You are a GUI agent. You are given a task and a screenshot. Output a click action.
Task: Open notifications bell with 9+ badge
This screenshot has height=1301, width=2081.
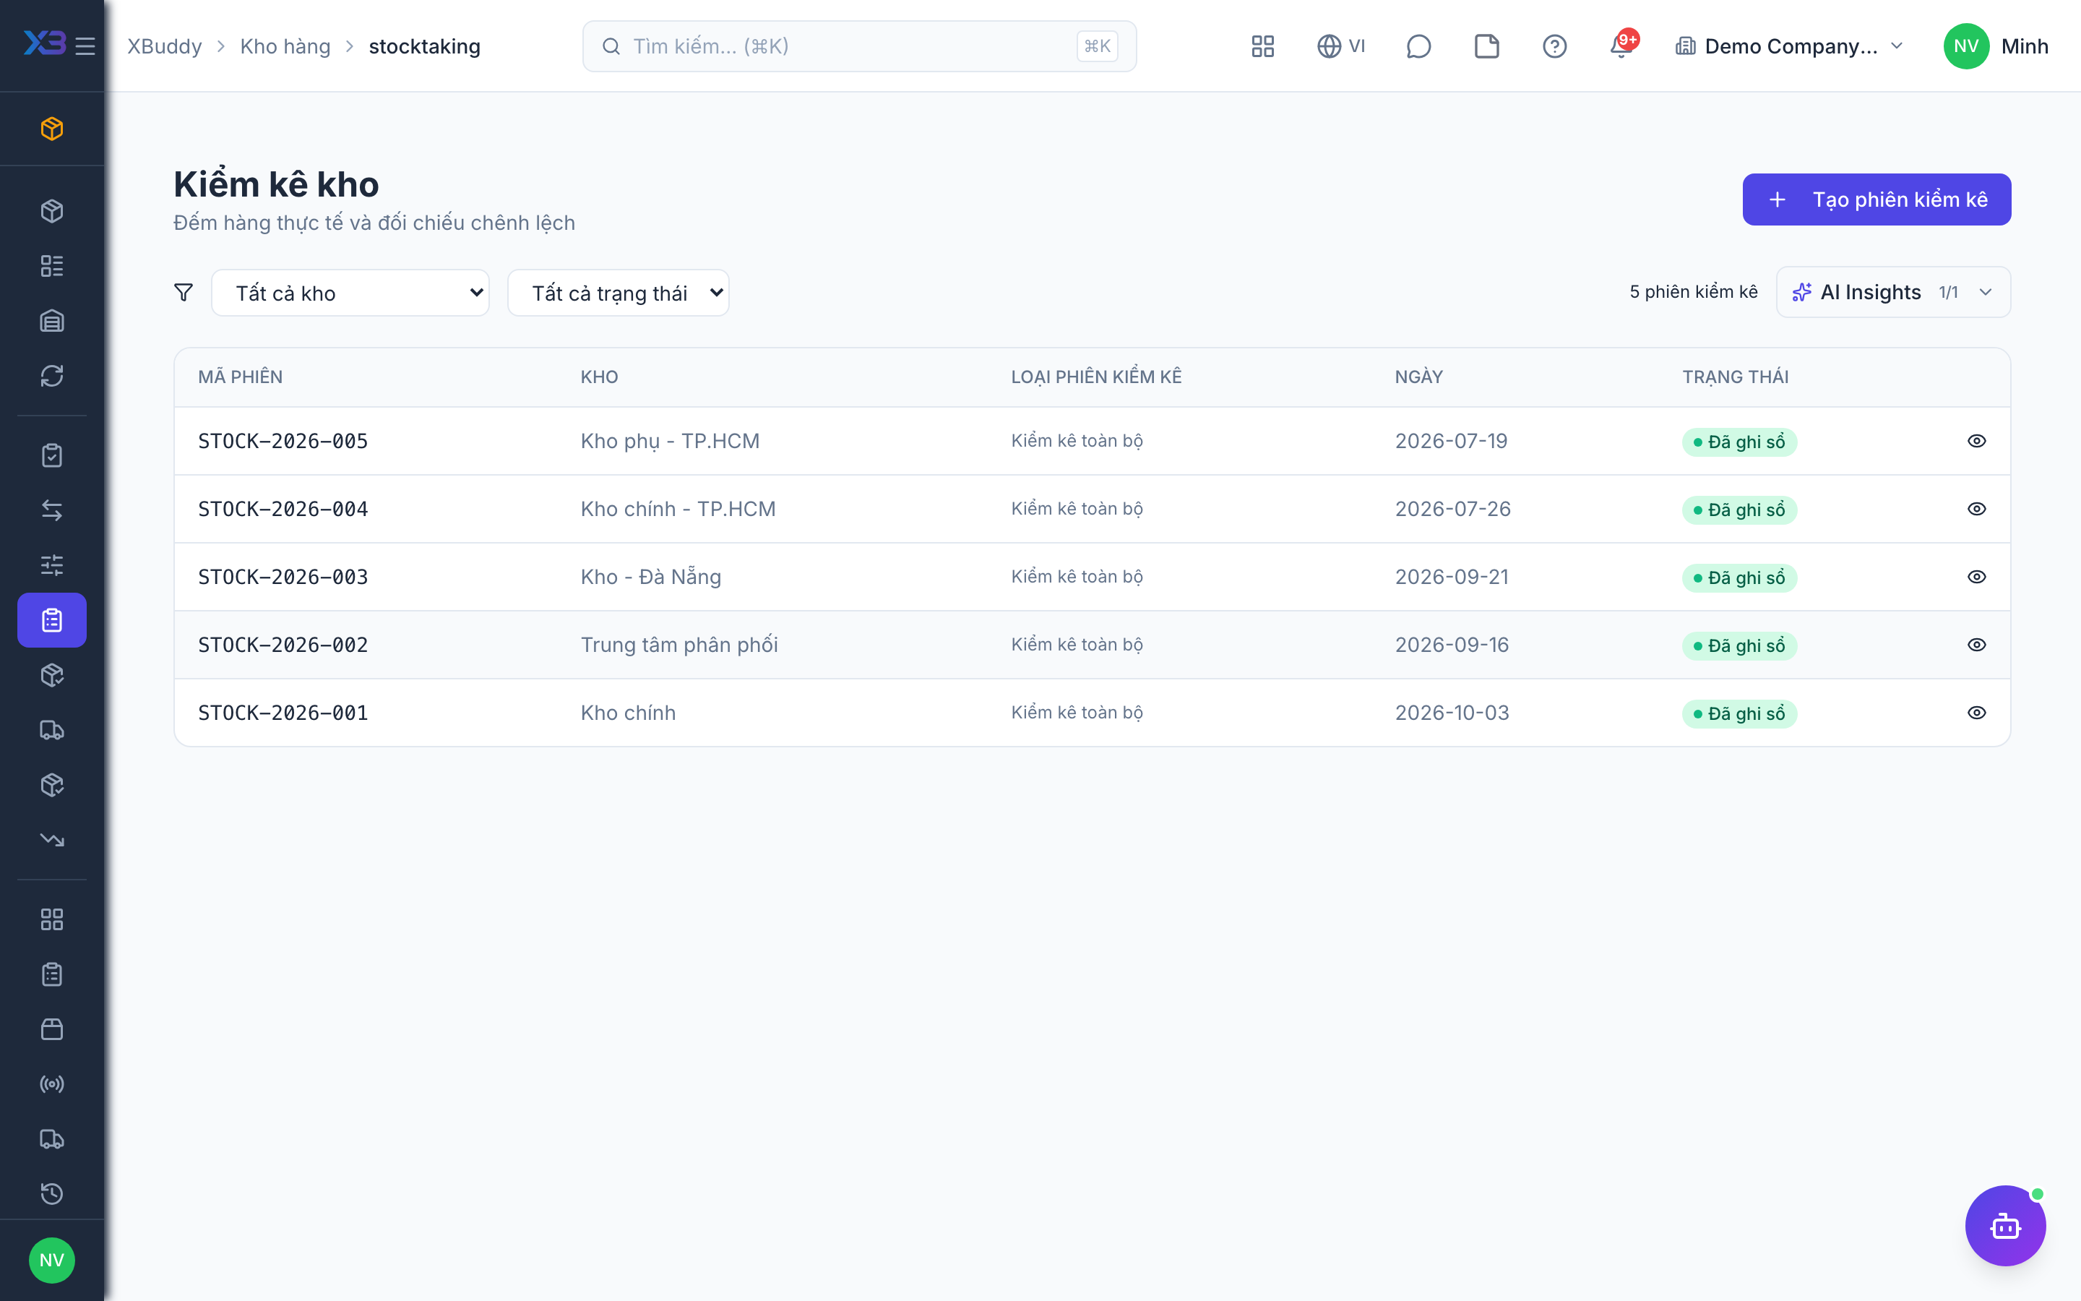tap(1623, 45)
